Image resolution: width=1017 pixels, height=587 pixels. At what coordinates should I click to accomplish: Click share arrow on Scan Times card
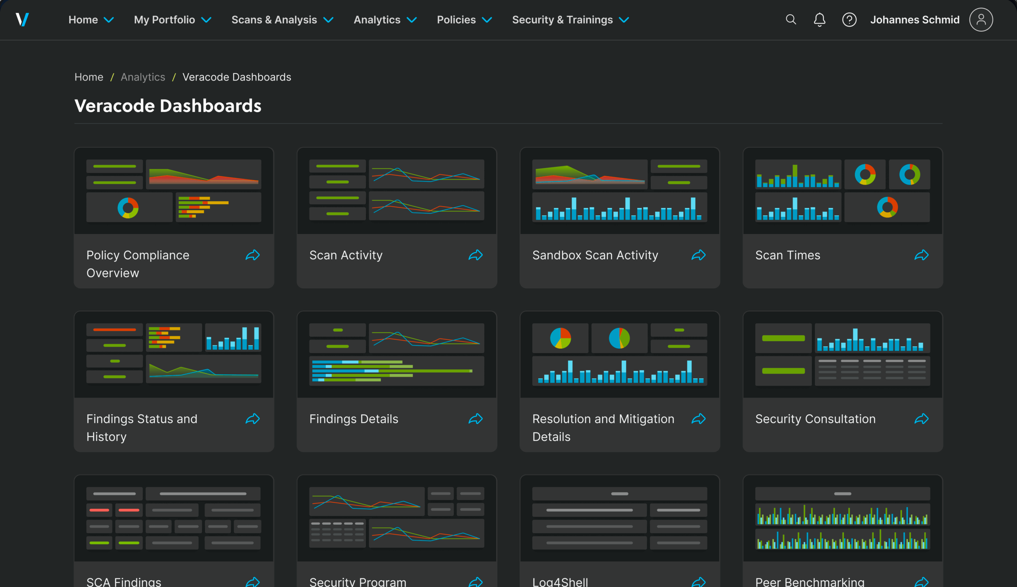921,255
